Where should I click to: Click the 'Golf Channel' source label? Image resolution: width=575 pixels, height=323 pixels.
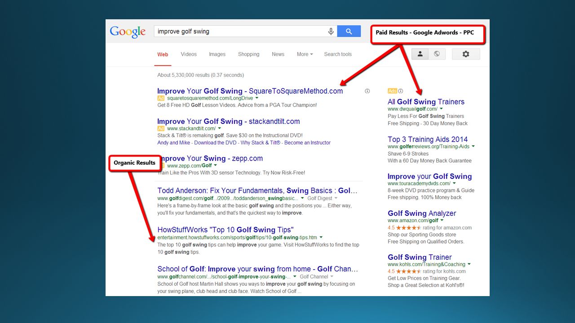314,277
